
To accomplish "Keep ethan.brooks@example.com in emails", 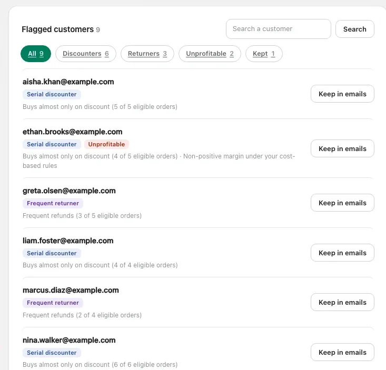I will pos(342,148).
